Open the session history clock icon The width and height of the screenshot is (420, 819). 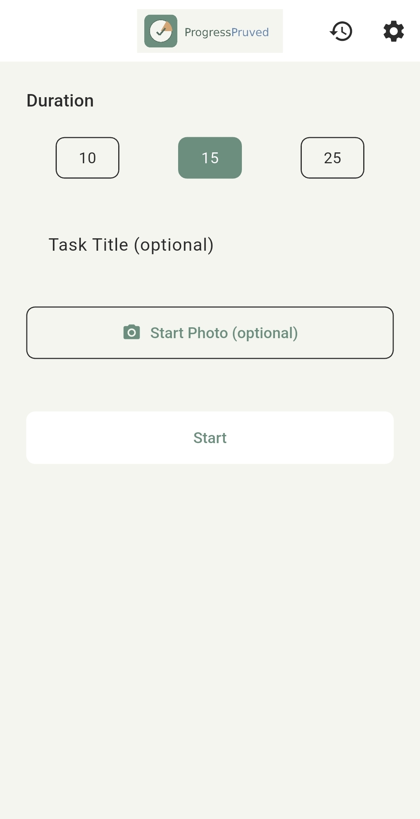[341, 31]
